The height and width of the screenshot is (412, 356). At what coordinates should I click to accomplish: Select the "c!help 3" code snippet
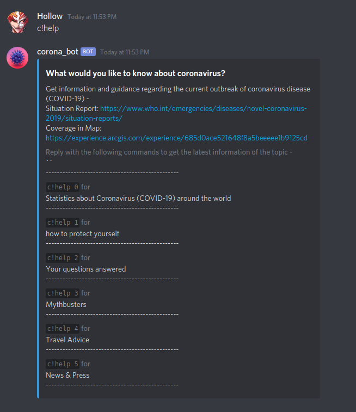(x=63, y=293)
